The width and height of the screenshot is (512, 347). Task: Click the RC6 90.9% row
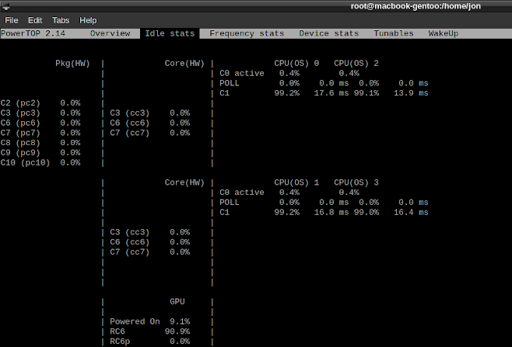click(x=150, y=331)
